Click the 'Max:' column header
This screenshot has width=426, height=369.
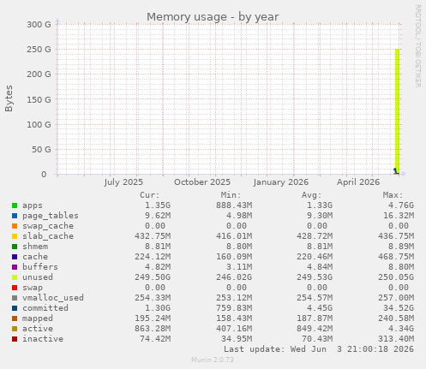(x=393, y=195)
